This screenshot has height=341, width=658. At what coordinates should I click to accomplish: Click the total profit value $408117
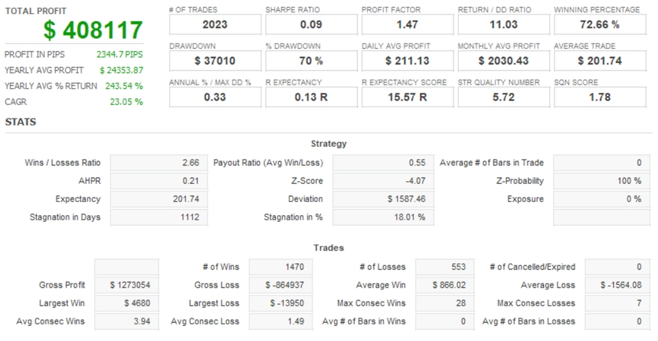(93, 30)
